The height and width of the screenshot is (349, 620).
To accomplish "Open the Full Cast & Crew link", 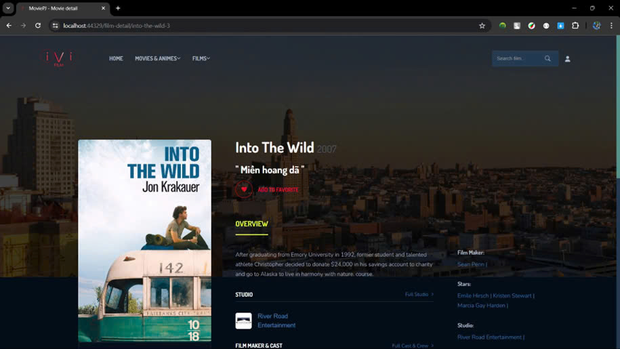I will tap(413, 346).
